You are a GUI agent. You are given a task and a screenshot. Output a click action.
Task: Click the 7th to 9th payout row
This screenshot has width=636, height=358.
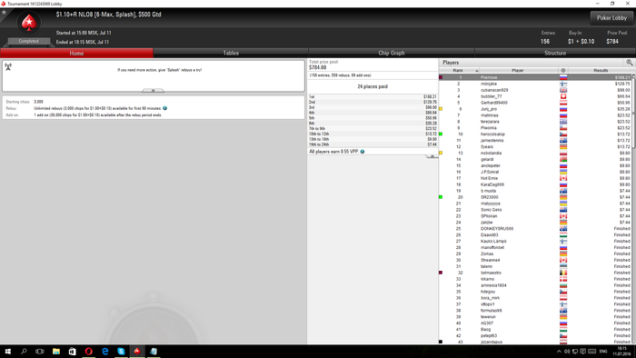point(373,128)
